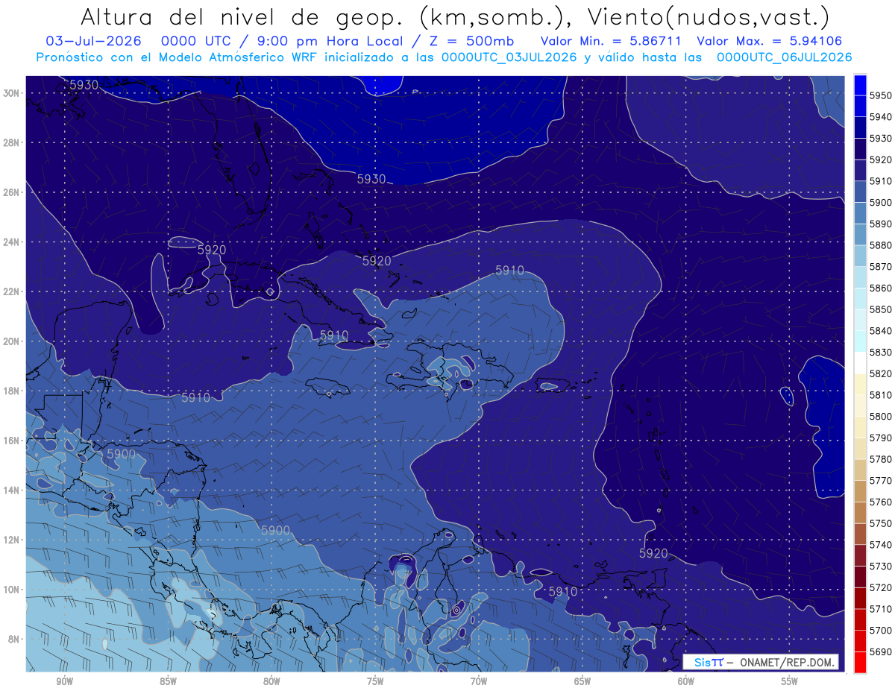
Task: Click the '28N' latitude axis label
Action: tap(12, 142)
